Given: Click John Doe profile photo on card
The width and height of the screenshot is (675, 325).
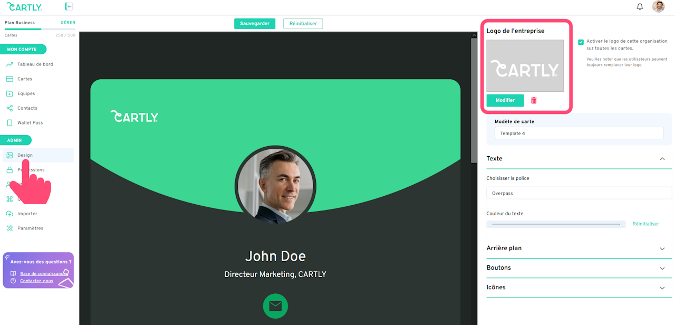Looking at the screenshot, I should (x=275, y=186).
